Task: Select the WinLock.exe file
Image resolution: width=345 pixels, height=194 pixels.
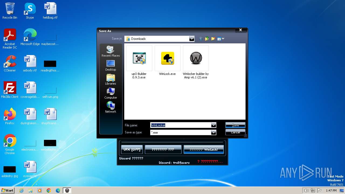Action: pyautogui.click(x=167, y=61)
